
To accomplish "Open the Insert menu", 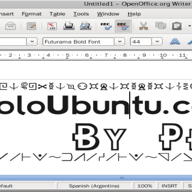I will tap(6, 14).
